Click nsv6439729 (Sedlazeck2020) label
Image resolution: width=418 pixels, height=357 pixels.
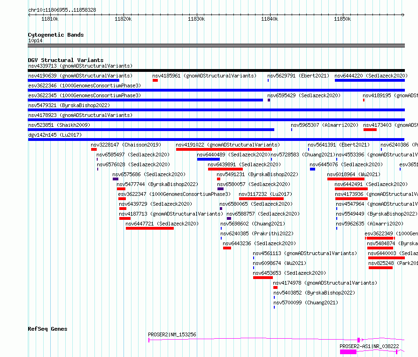pyautogui.click(x=155, y=204)
